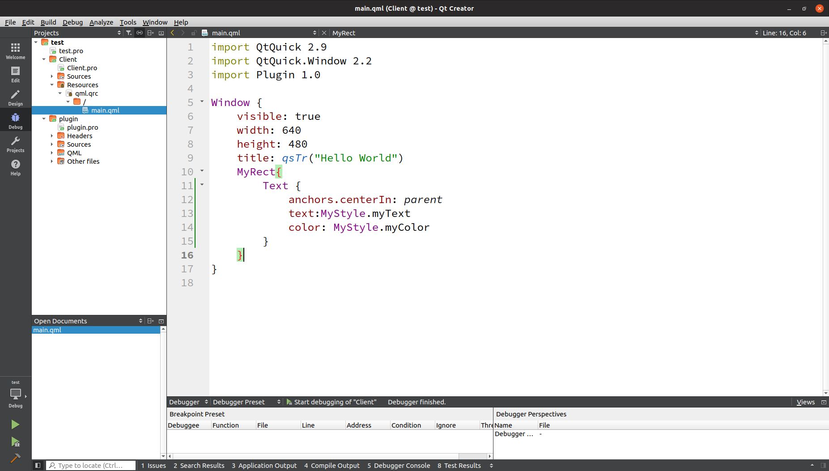Click the Go Back navigation arrow above the editor
829x471 pixels.
click(x=172, y=32)
